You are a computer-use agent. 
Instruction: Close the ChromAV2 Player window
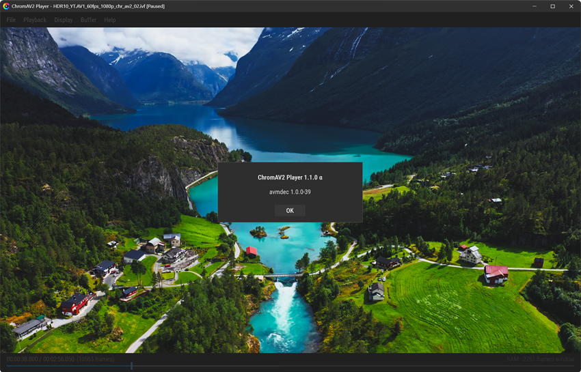click(x=571, y=6)
